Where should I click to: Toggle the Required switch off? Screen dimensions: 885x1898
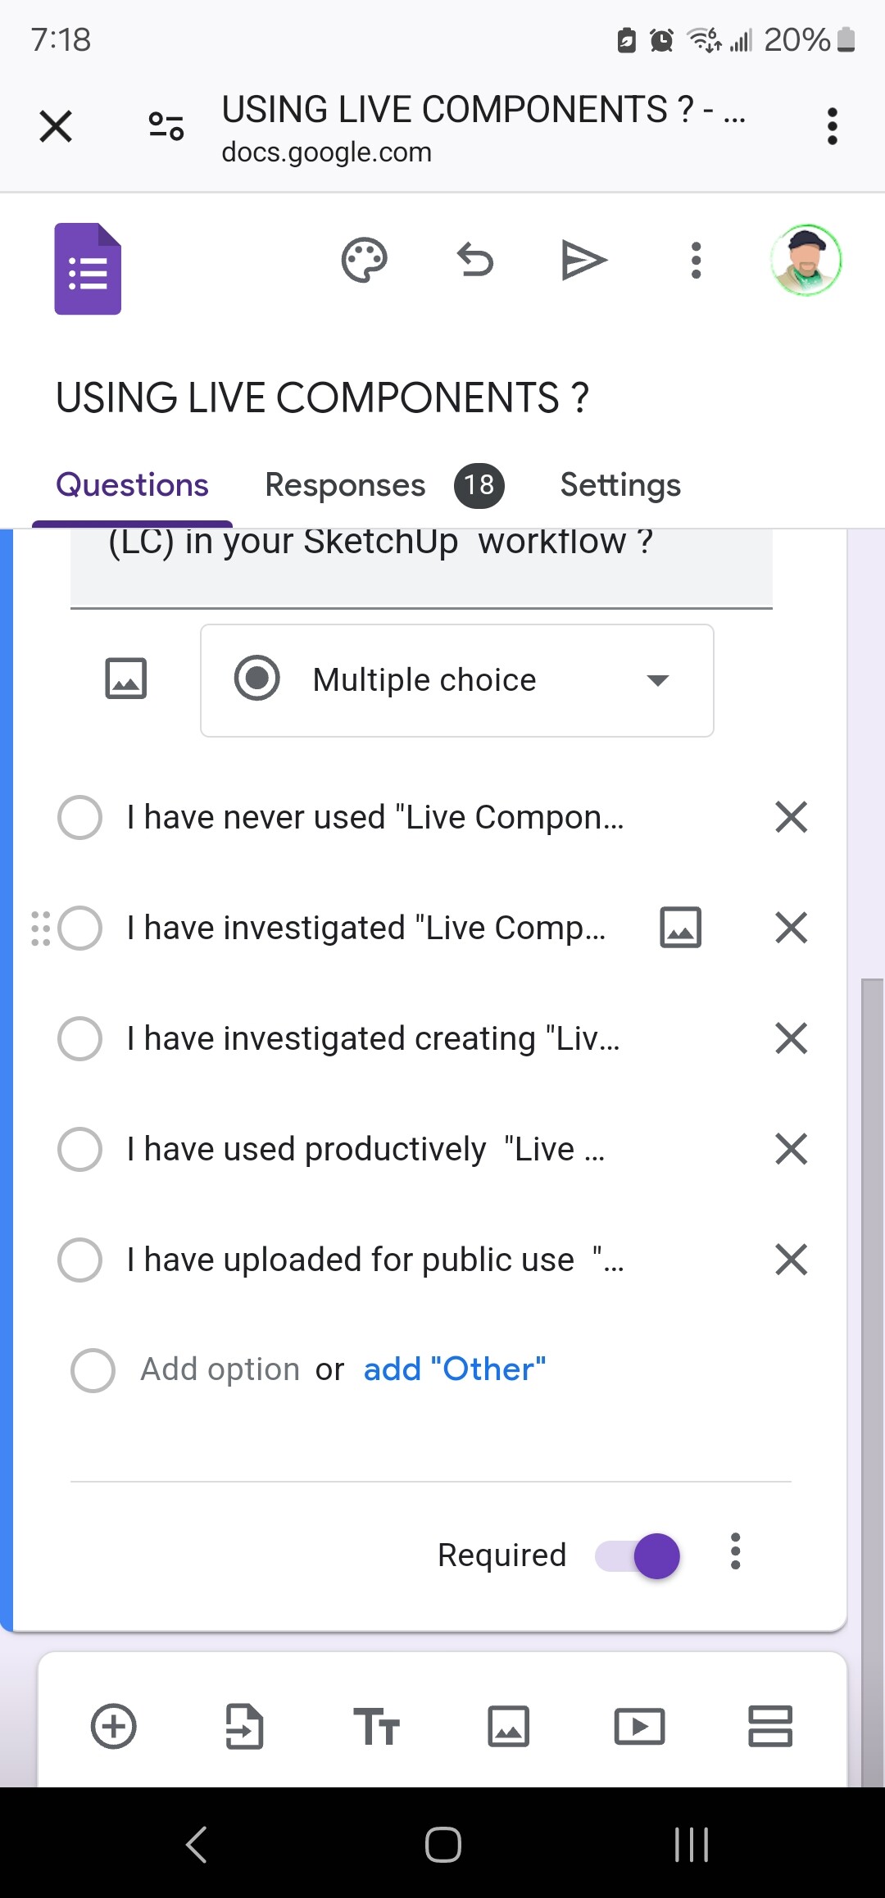[x=638, y=1555]
